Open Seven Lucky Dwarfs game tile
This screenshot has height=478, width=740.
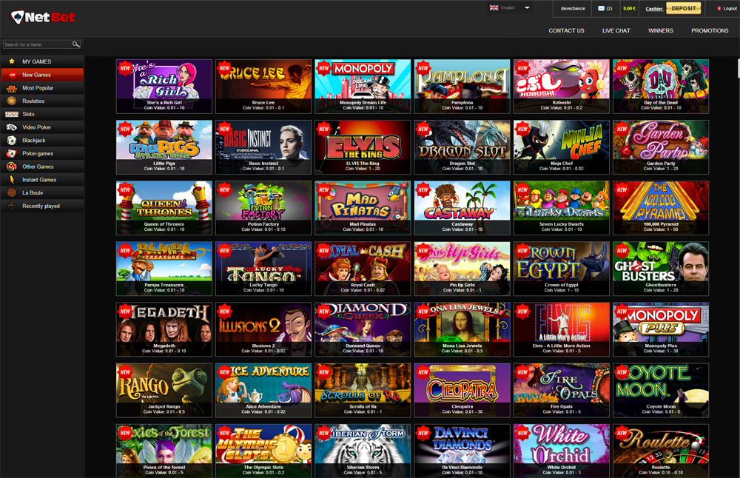[562, 208]
